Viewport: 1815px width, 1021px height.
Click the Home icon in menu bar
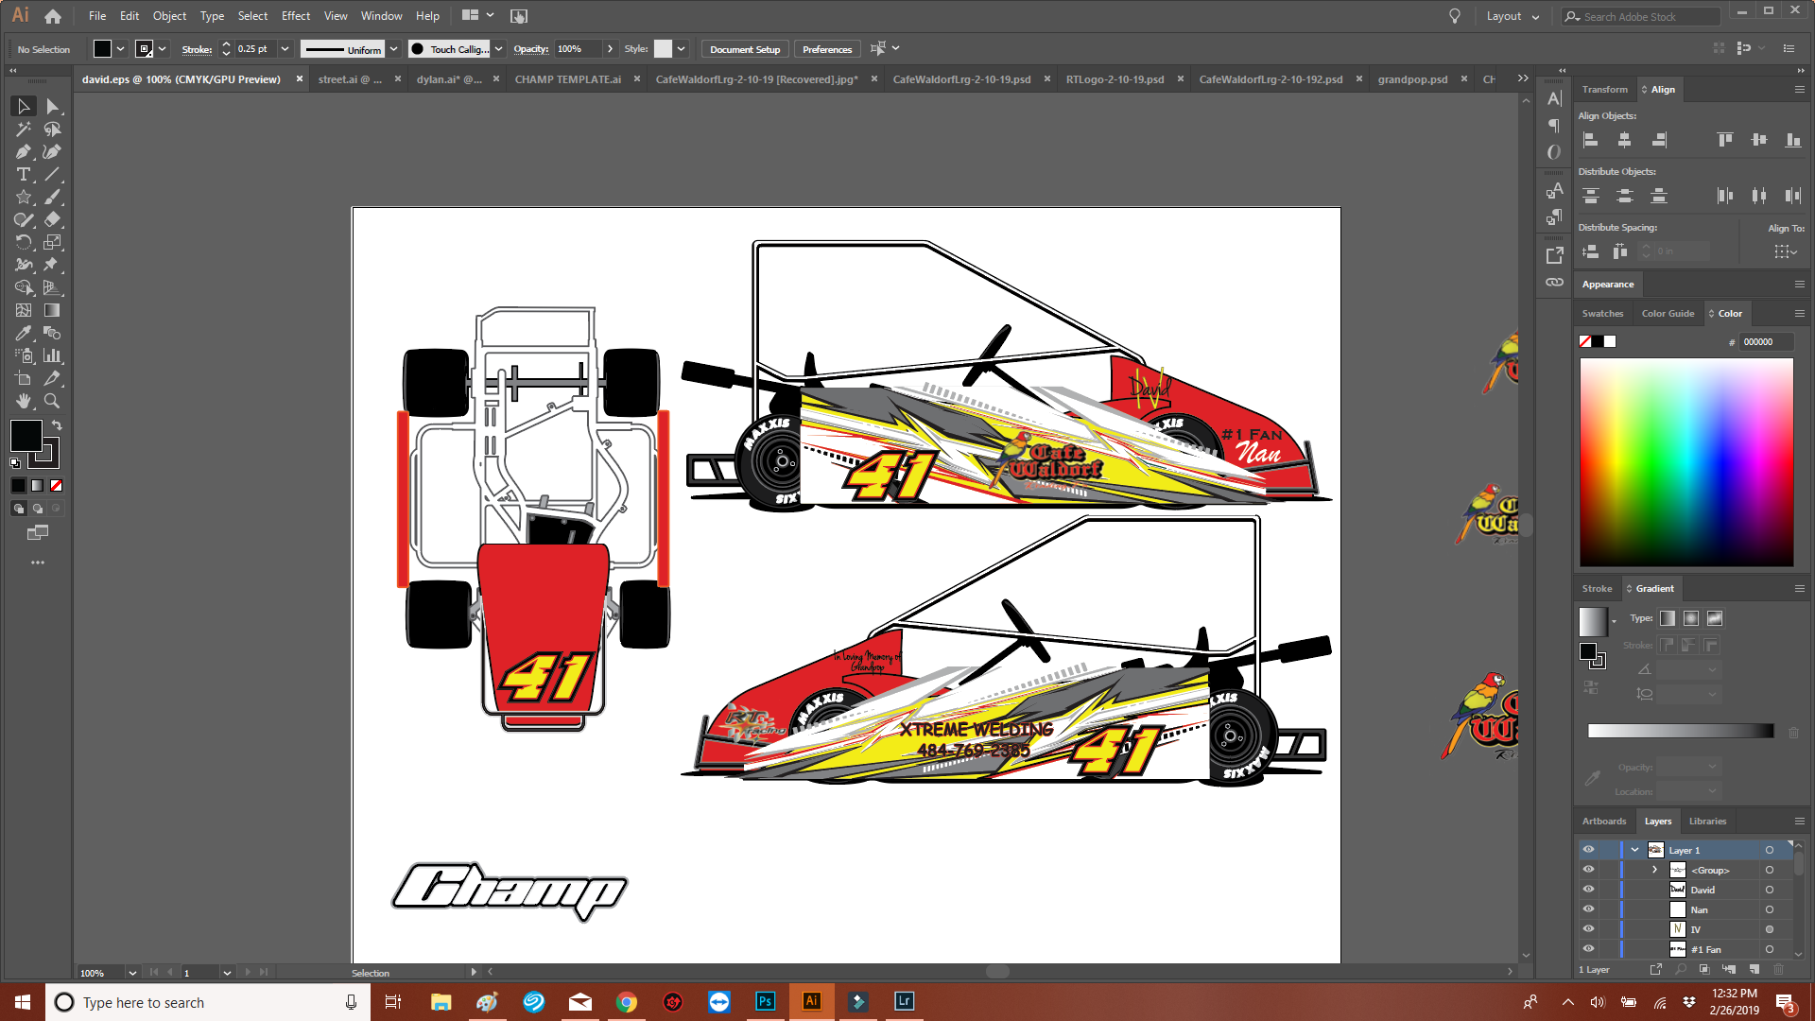pos(53,16)
